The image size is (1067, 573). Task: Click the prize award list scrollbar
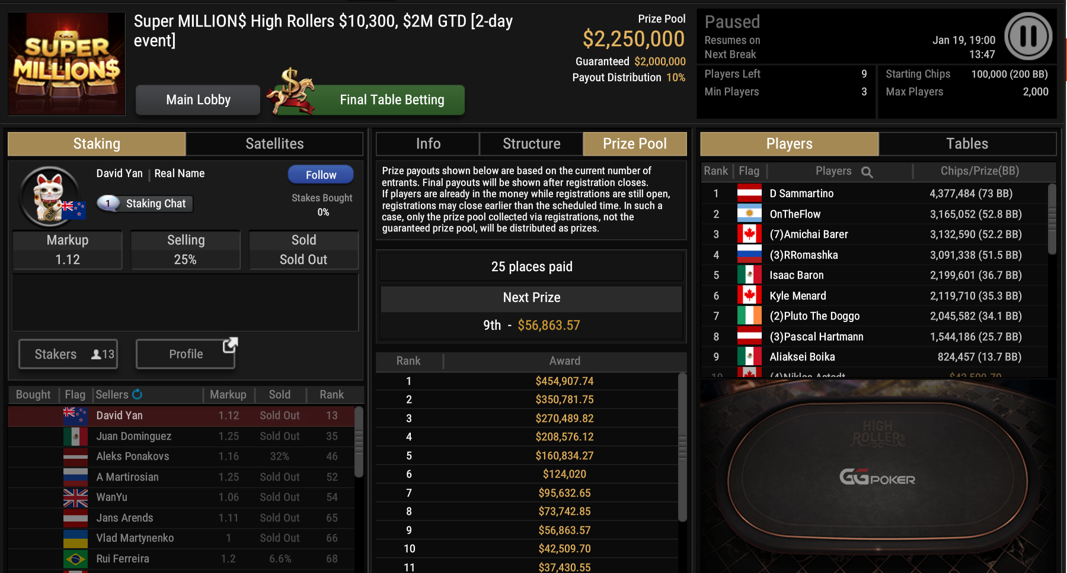pyautogui.click(x=682, y=447)
